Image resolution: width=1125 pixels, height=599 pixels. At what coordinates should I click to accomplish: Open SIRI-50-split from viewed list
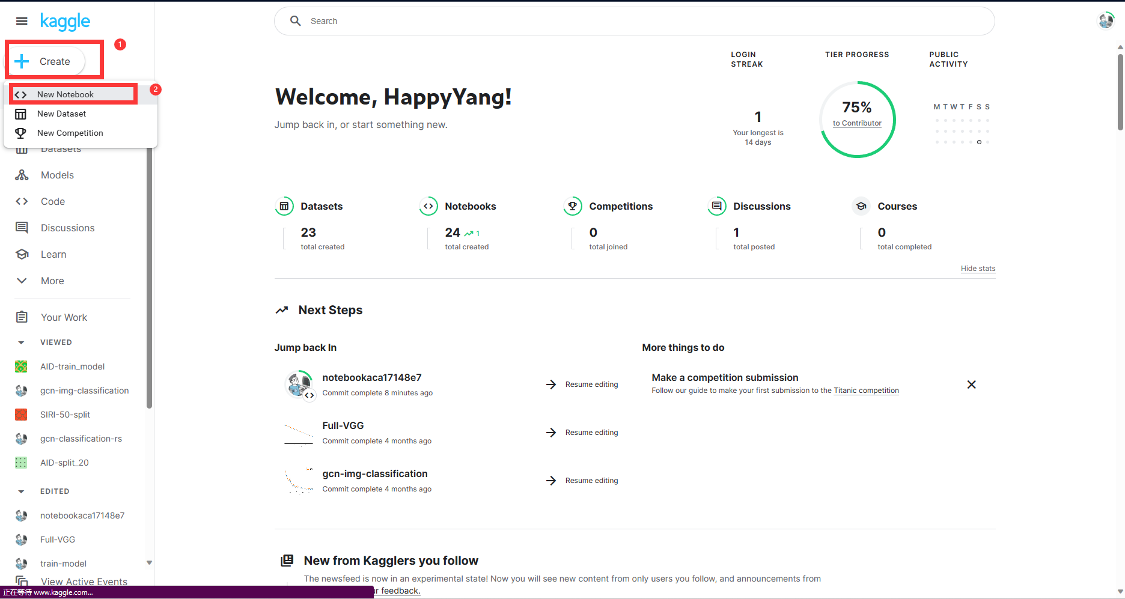pos(65,415)
